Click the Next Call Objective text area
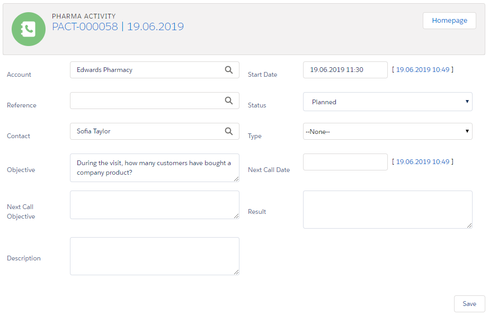Viewport: 489px width, 316px height. [154, 205]
